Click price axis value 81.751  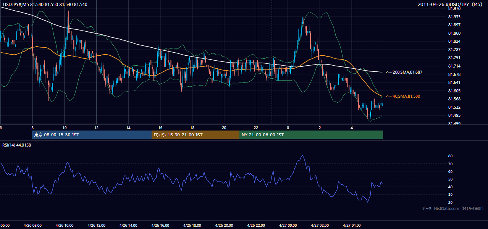(454, 58)
